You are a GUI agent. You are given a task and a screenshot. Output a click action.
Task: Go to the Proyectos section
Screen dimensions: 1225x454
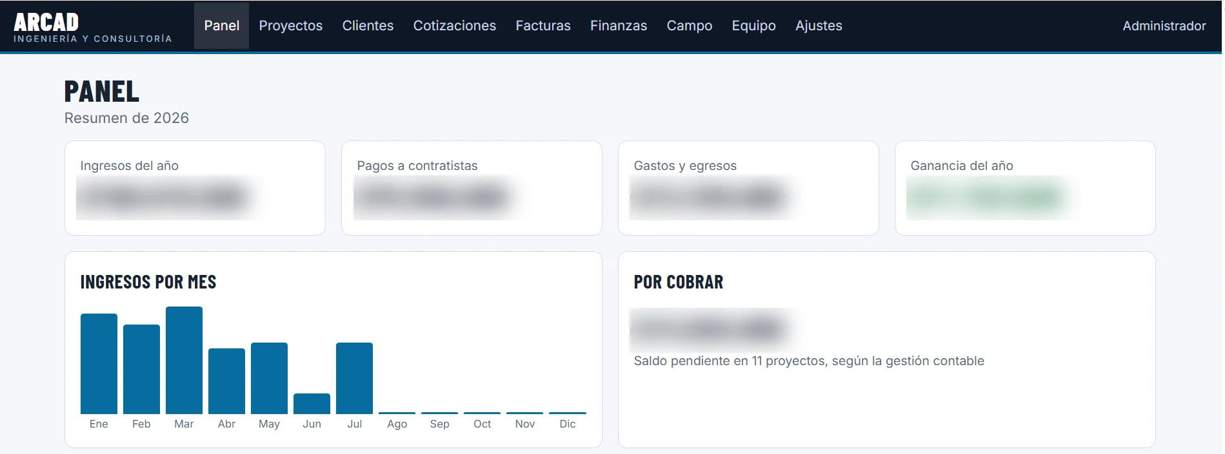tap(291, 26)
